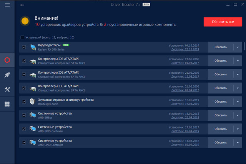Open the Scan section in sidebar

[7, 60]
